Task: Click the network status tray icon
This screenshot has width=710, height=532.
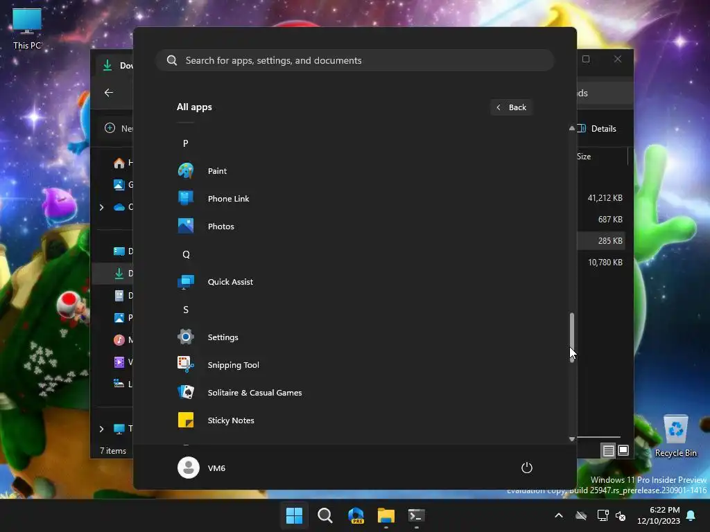Action: click(603, 515)
